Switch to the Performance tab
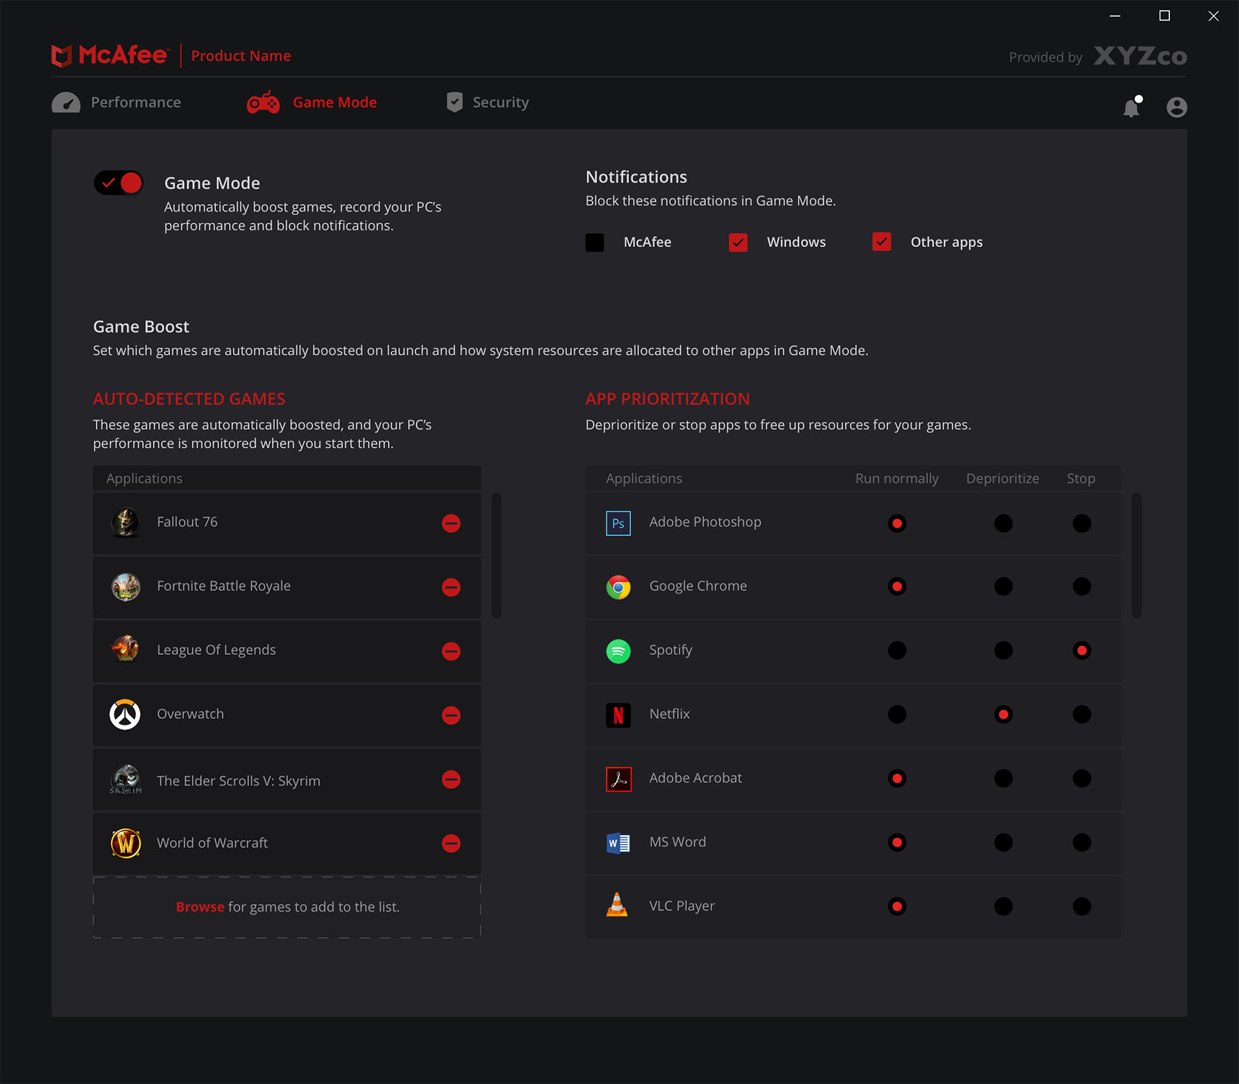The image size is (1239, 1084). tap(116, 103)
